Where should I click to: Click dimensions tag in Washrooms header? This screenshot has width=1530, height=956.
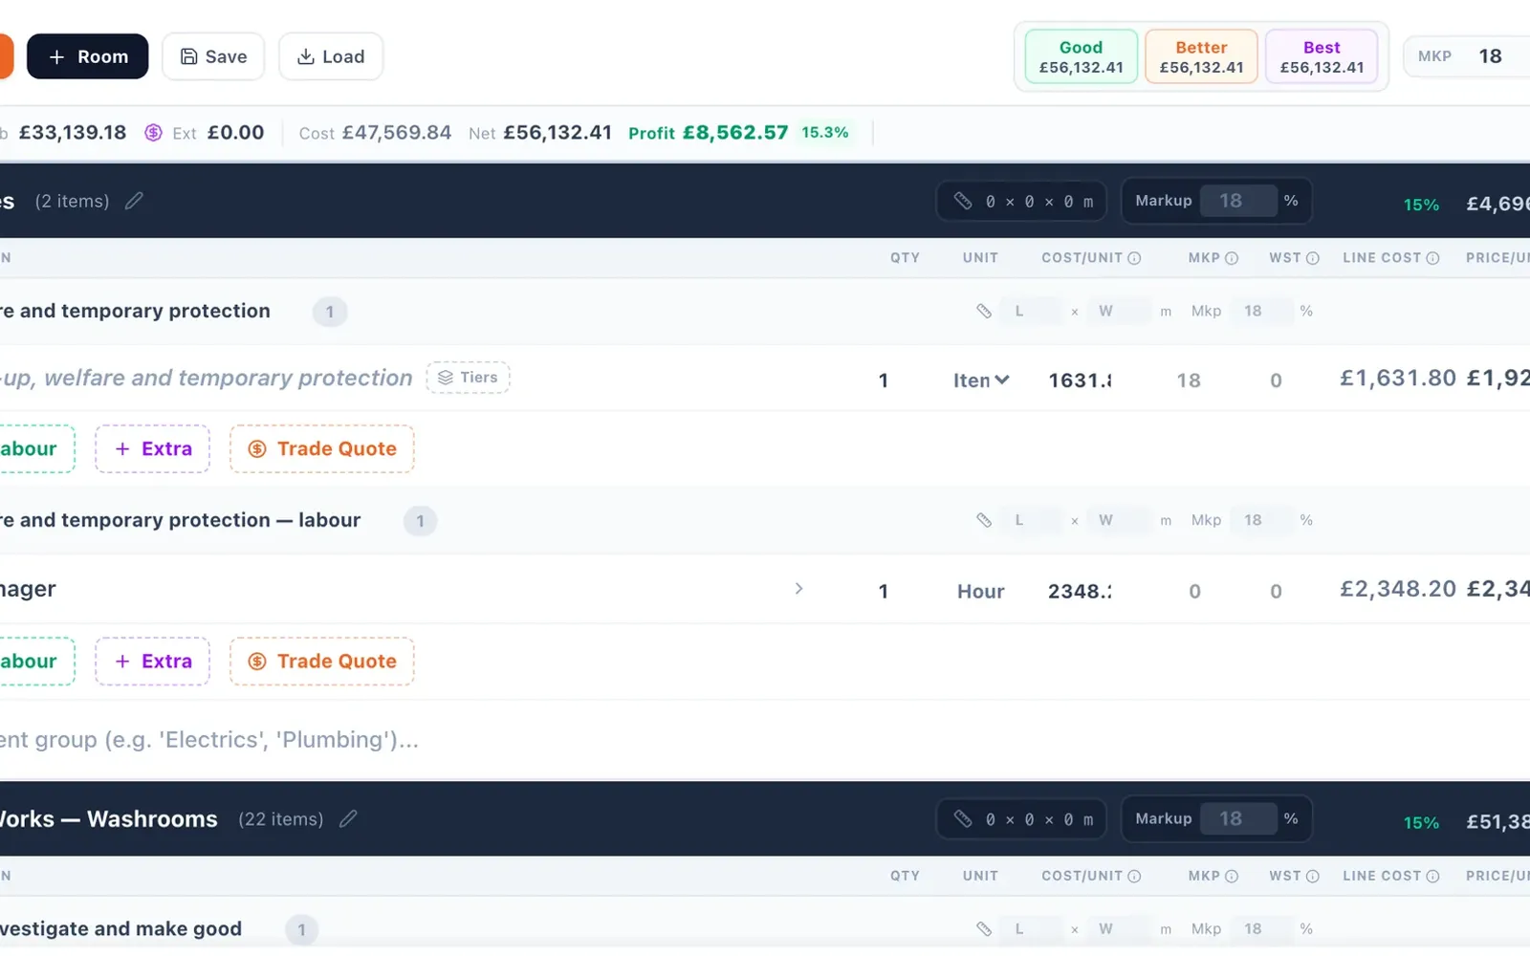[1021, 819]
